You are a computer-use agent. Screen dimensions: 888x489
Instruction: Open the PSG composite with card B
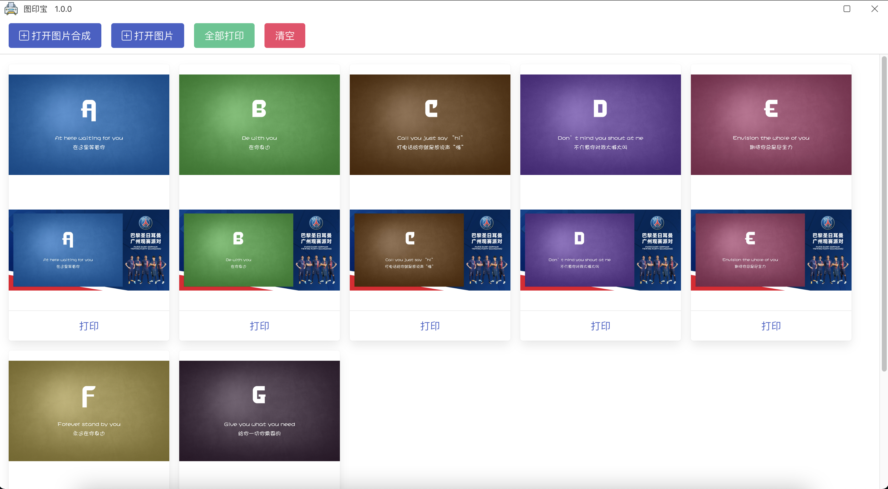pyautogui.click(x=260, y=250)
